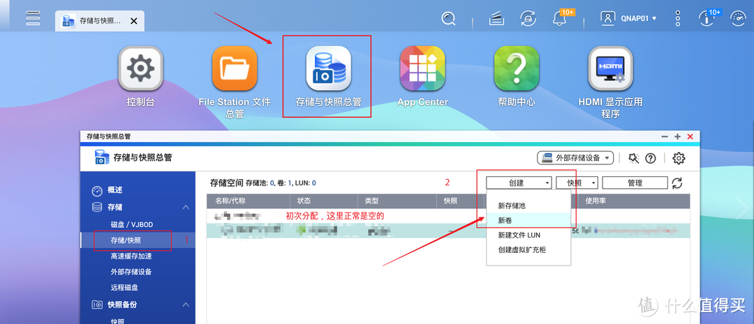The image size is (754, 324).
Task: Click the 管理 button
Action: pos(635,183)
